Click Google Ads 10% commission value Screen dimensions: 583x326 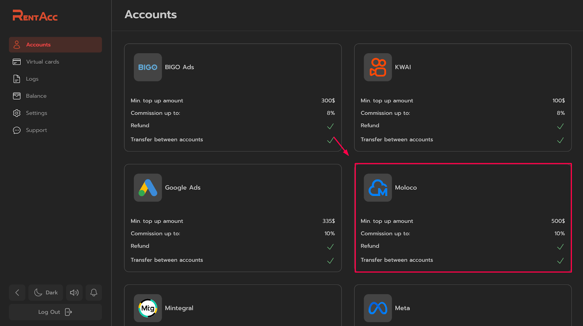tap(330, 234)
